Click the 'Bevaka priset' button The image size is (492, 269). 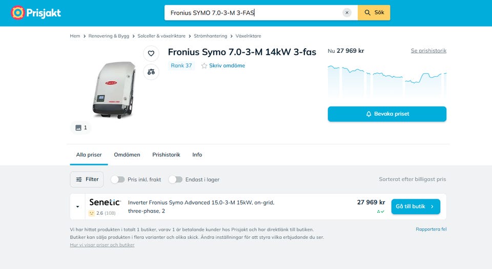[387, 114]
